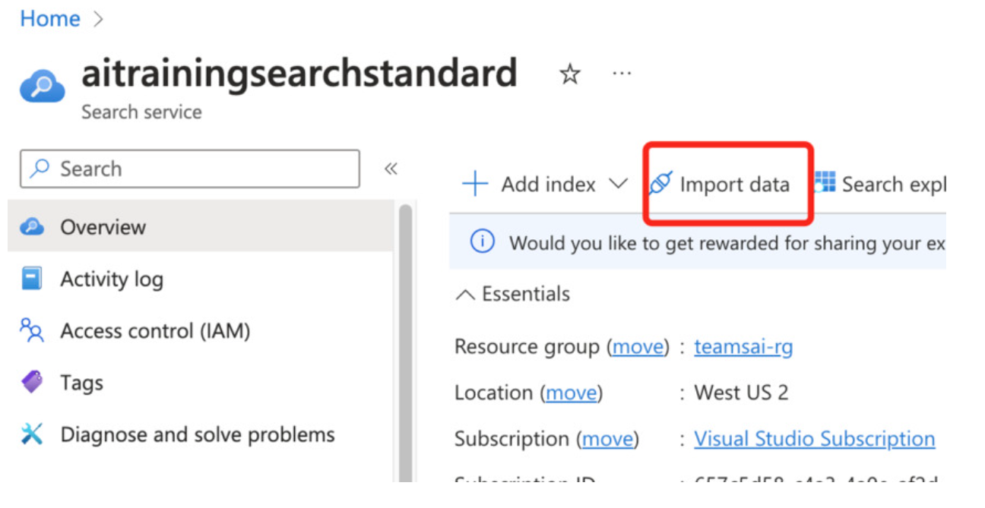985x508 pixels.
Task: Go to Home breadcrumb link
Action: click(50, 19)
